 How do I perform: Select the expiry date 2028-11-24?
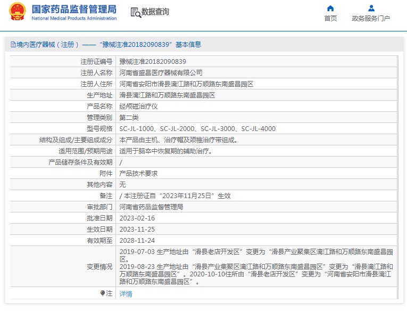[x=137, y=240]
